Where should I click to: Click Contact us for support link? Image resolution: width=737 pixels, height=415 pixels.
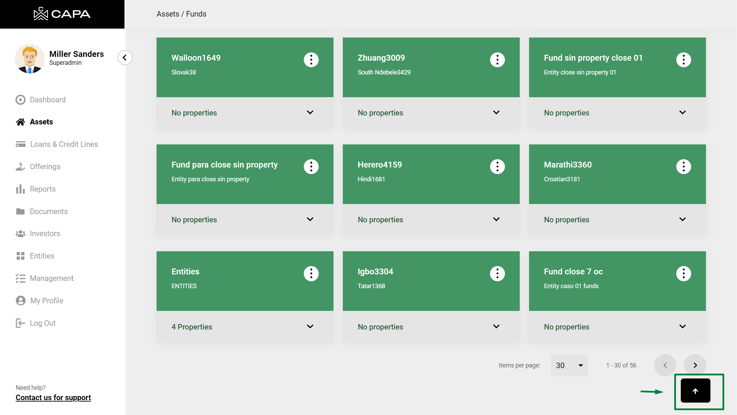pyautogui.click(x=53, y=397)
